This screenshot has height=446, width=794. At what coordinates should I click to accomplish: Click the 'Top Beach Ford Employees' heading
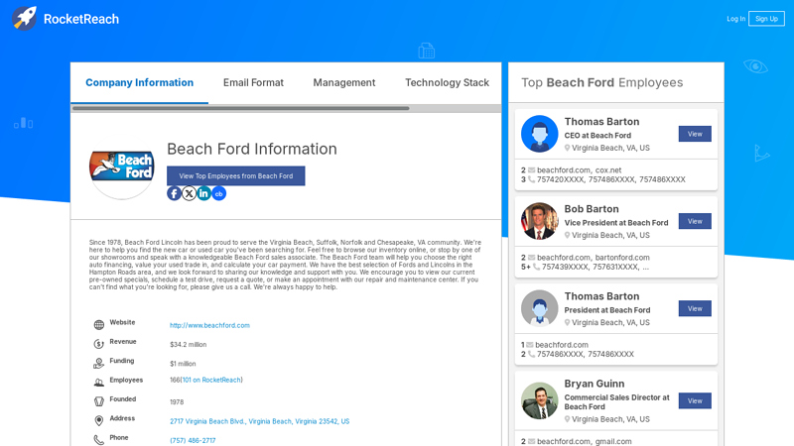click(x=602, y=82)
